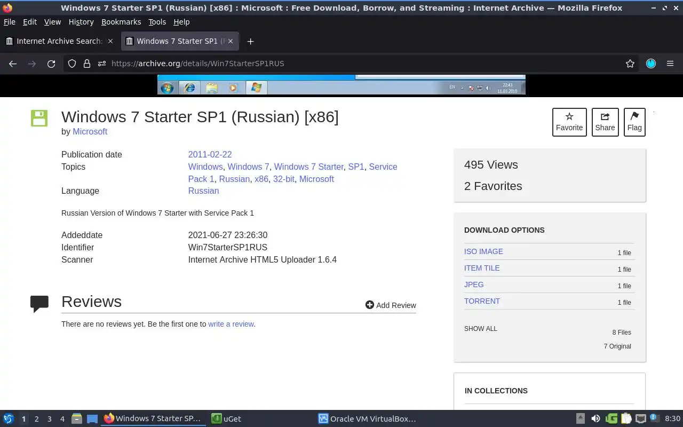The width and height of the screenshot is (683, 427).
Task: Open the permissions icon beside the padlock
Action: (101, 64)
